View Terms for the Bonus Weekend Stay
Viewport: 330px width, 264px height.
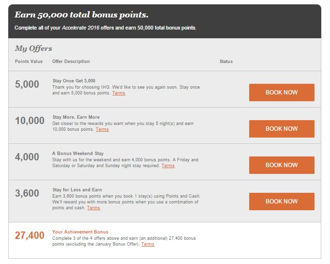pos(168,166)
